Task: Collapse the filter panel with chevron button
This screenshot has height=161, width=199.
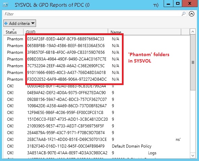Action: tap(192, 14)
